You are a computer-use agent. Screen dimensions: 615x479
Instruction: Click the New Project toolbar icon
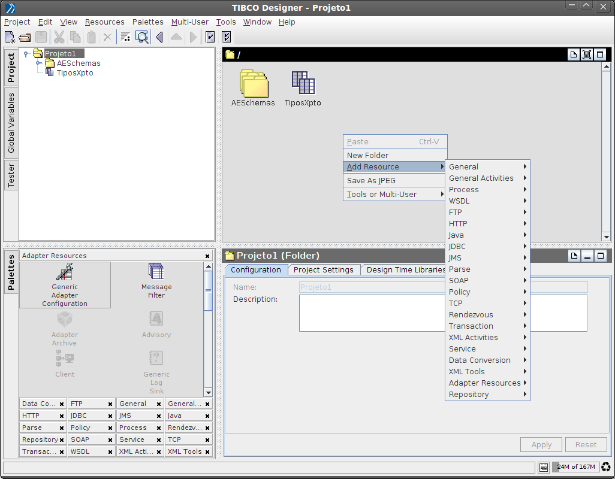tap(10, 37)
